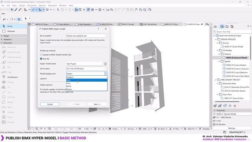Viewport: 252px width, 142px height.
Task: Click the zoom-in icon on bottom bar
Action: click(x=37, y=129)
